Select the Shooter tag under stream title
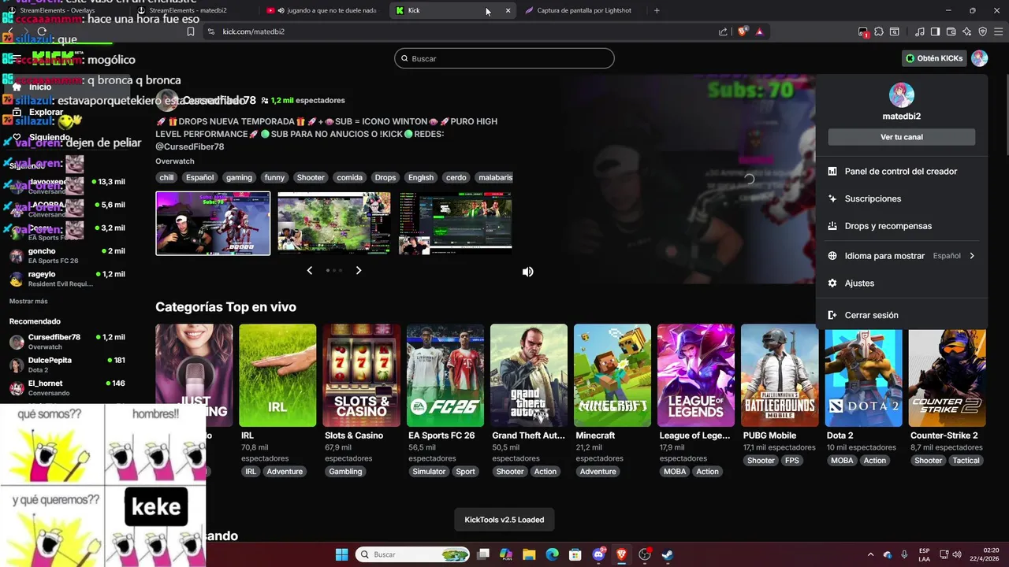1009x567 pixels. 311,177
